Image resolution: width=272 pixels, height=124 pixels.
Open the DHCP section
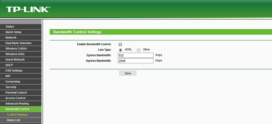point(21,65)
